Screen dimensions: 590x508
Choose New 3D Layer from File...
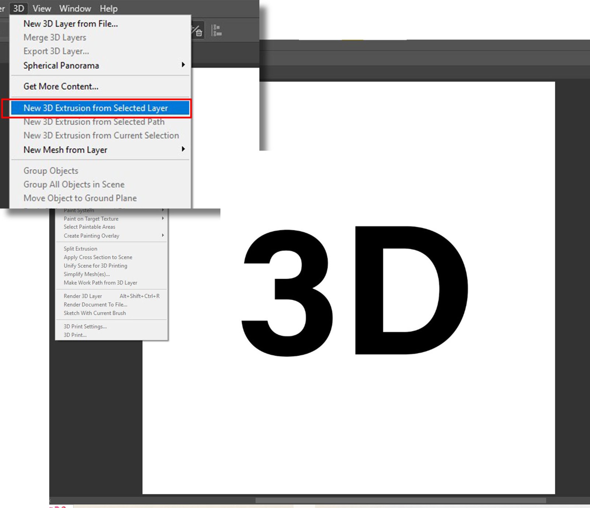[x=100, y=24]
